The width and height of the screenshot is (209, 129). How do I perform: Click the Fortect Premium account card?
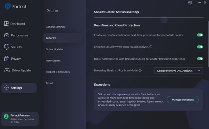pyautogui.click(x=20, y=119)
